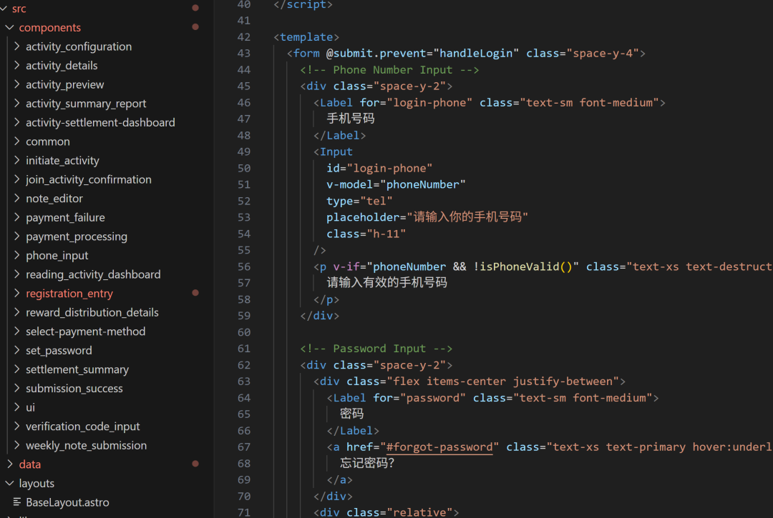Screen dimensions: 773x518
Task: Click the Password Input comment line
Action: tap(376, 349)
